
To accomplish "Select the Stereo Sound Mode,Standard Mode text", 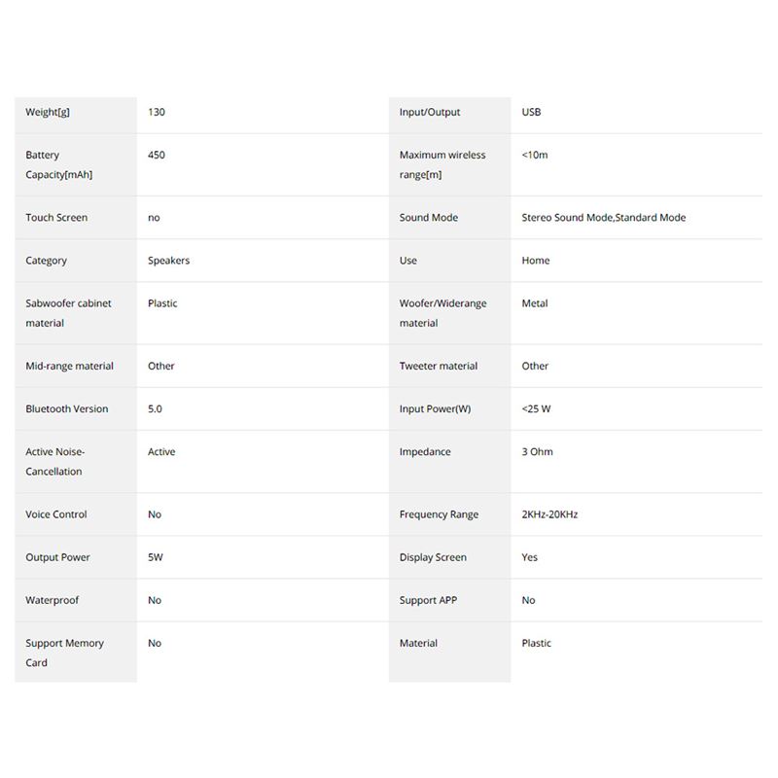I will pos(603,217).
